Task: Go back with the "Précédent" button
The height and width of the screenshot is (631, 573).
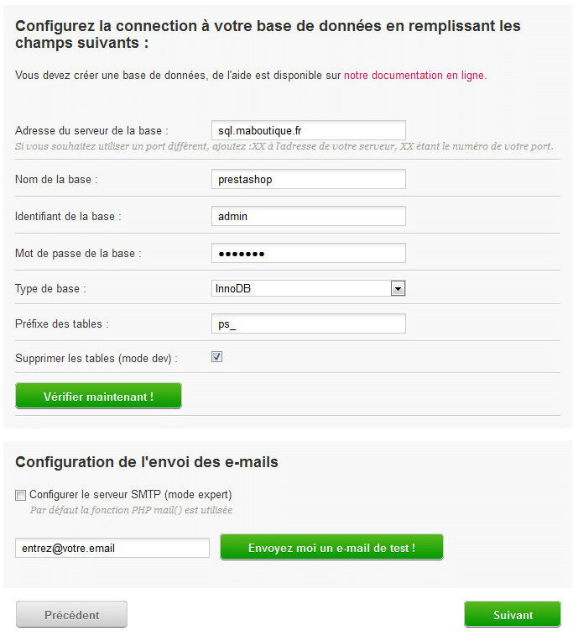Action: click(x=71, y=614)
